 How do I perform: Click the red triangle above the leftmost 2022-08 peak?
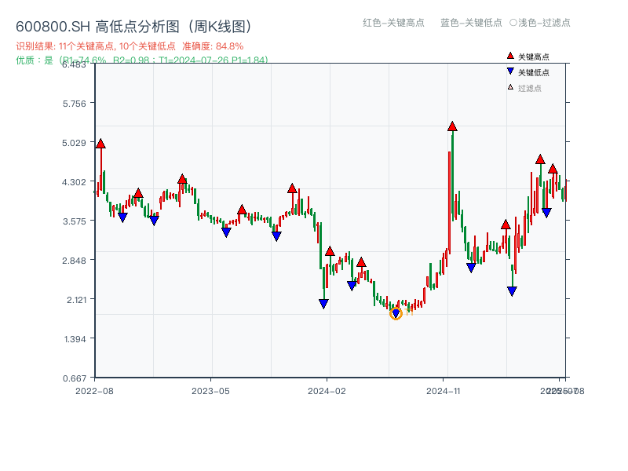(x=100, y=144)
